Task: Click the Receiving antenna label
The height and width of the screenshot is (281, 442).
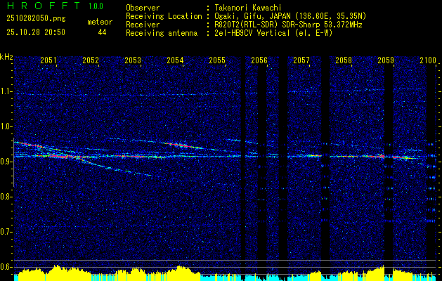Action: pos(162,33)
